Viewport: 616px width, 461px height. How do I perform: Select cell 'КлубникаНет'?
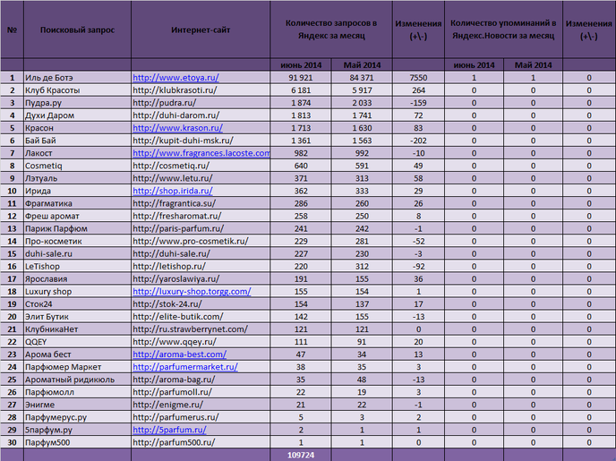[x=77, y=329]
